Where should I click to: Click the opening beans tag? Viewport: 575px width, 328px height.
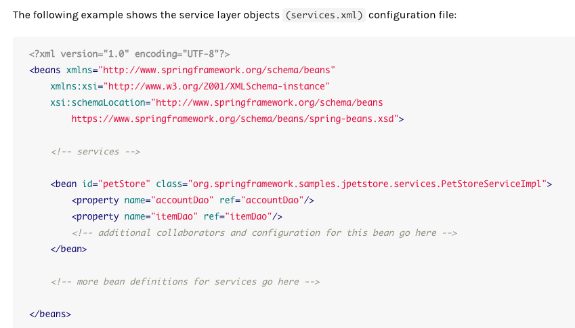tap(45, 70)
